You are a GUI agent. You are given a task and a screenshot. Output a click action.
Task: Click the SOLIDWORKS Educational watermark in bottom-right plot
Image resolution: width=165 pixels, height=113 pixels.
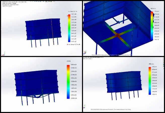click(x=111, y=109)
